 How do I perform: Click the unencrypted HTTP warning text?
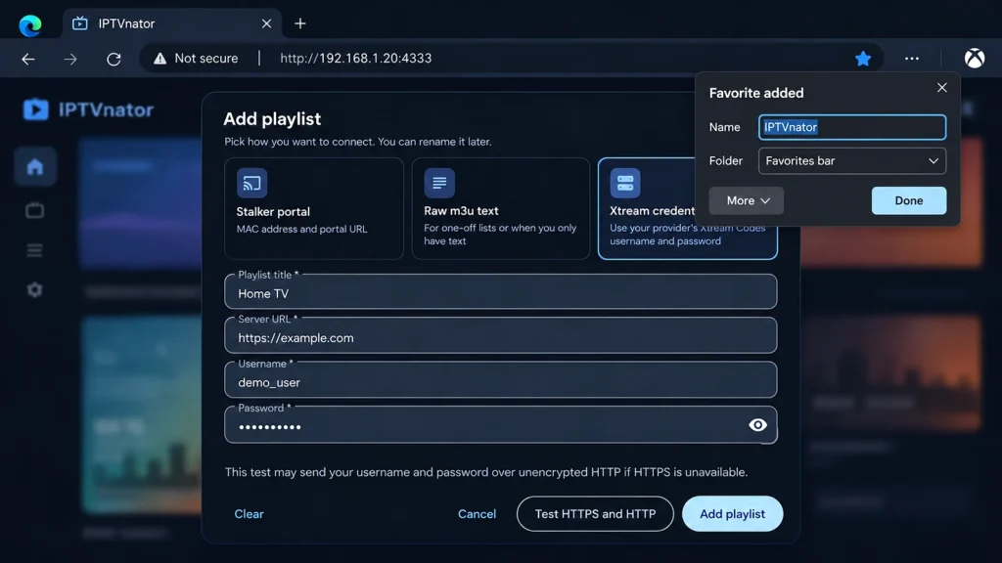point(486,472)
